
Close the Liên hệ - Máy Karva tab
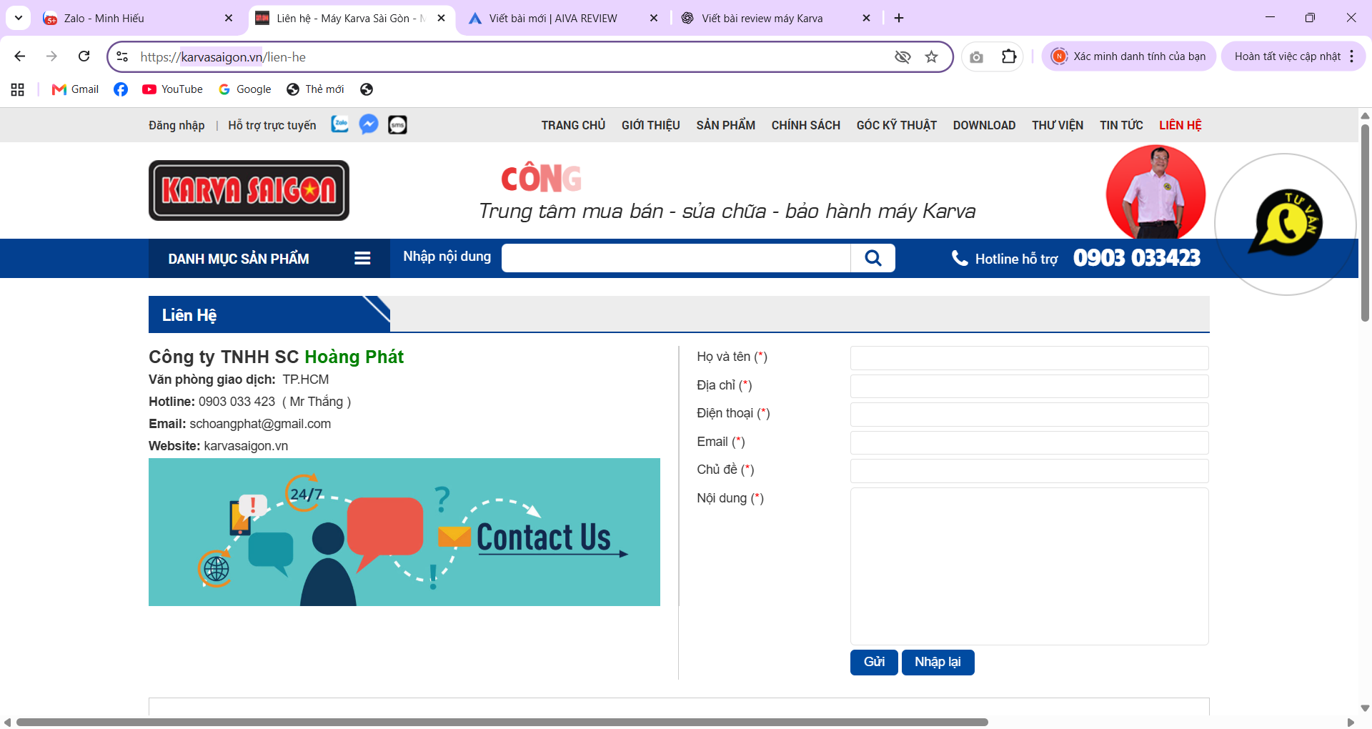pos(441,18)
